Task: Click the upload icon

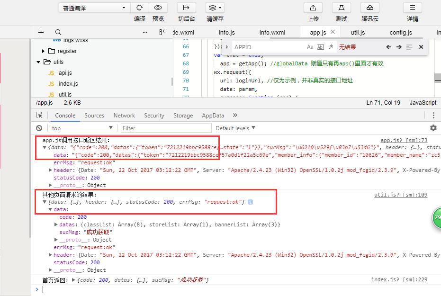Action: coord(313,8)
